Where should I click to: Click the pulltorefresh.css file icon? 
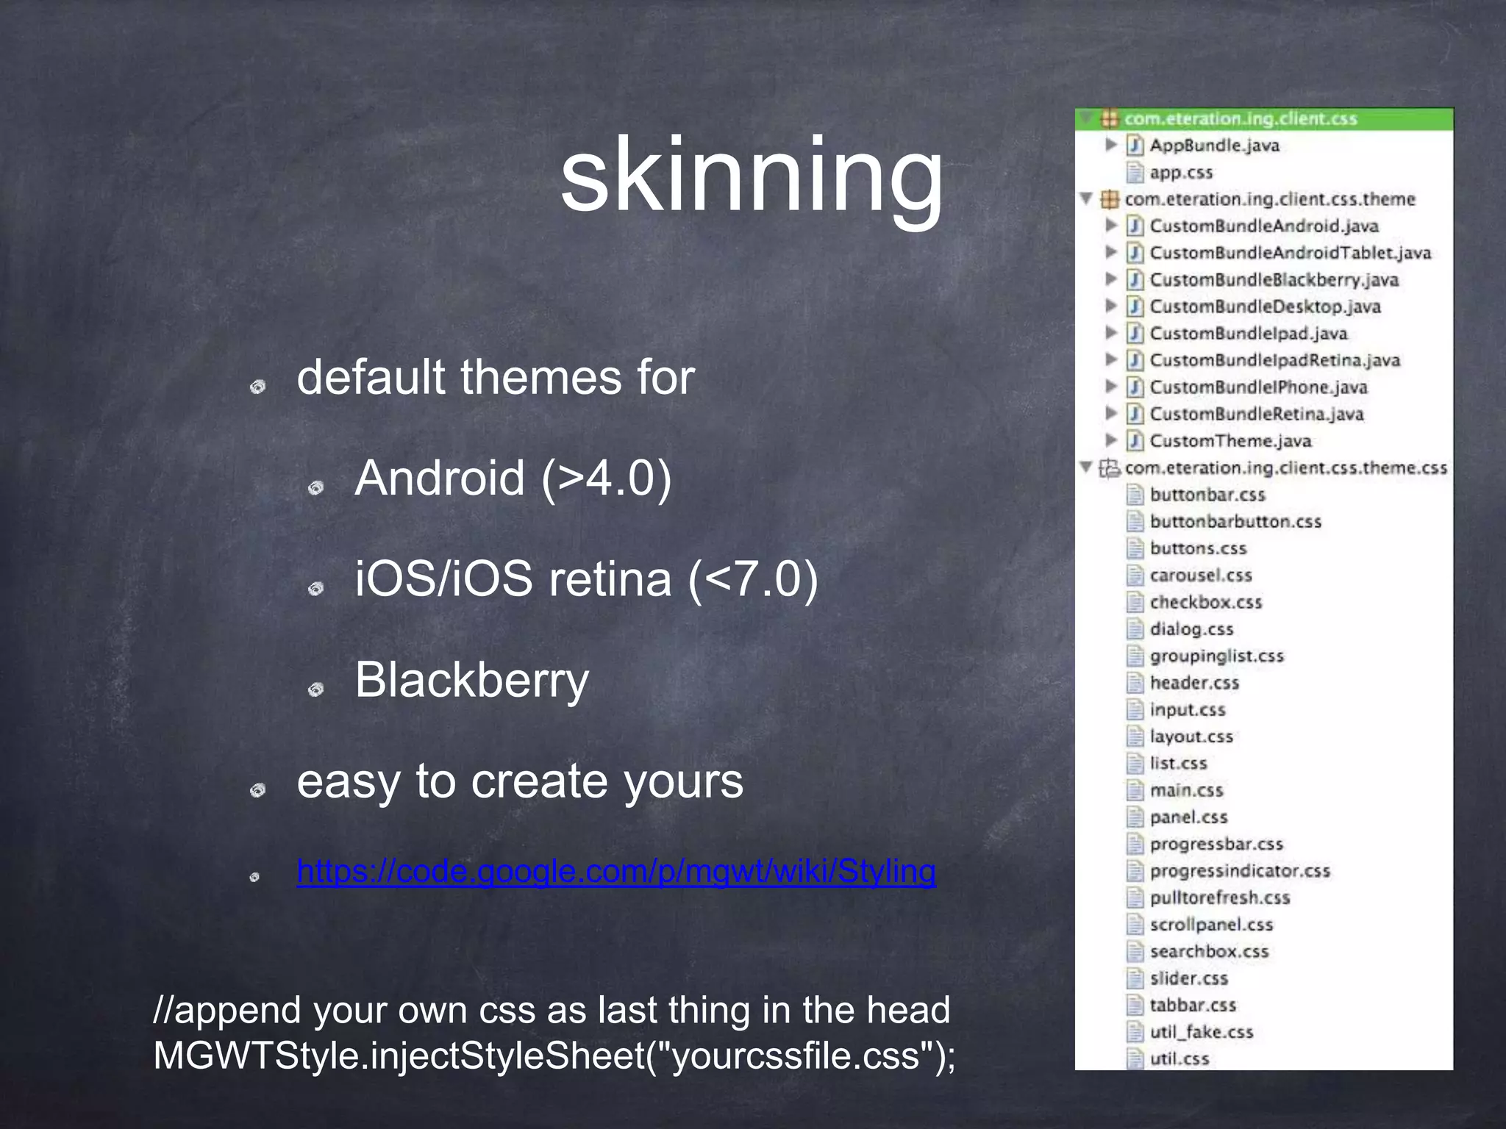1135,897
